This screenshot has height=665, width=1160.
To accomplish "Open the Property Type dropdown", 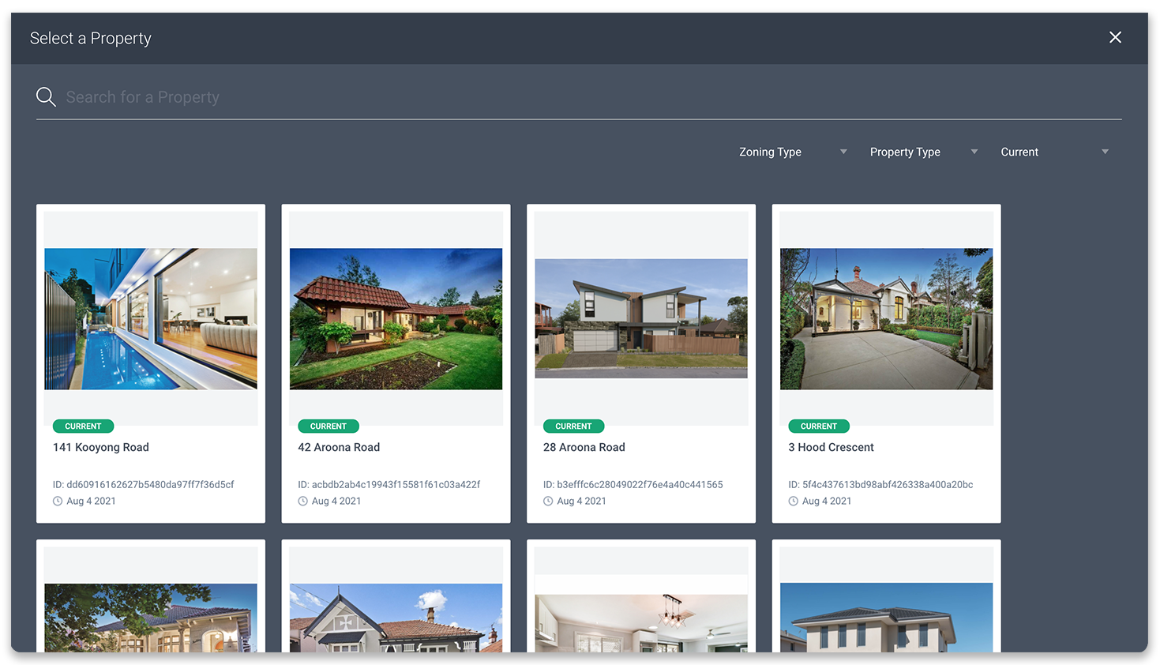I will pyautogui.click(x=924, y=152).
